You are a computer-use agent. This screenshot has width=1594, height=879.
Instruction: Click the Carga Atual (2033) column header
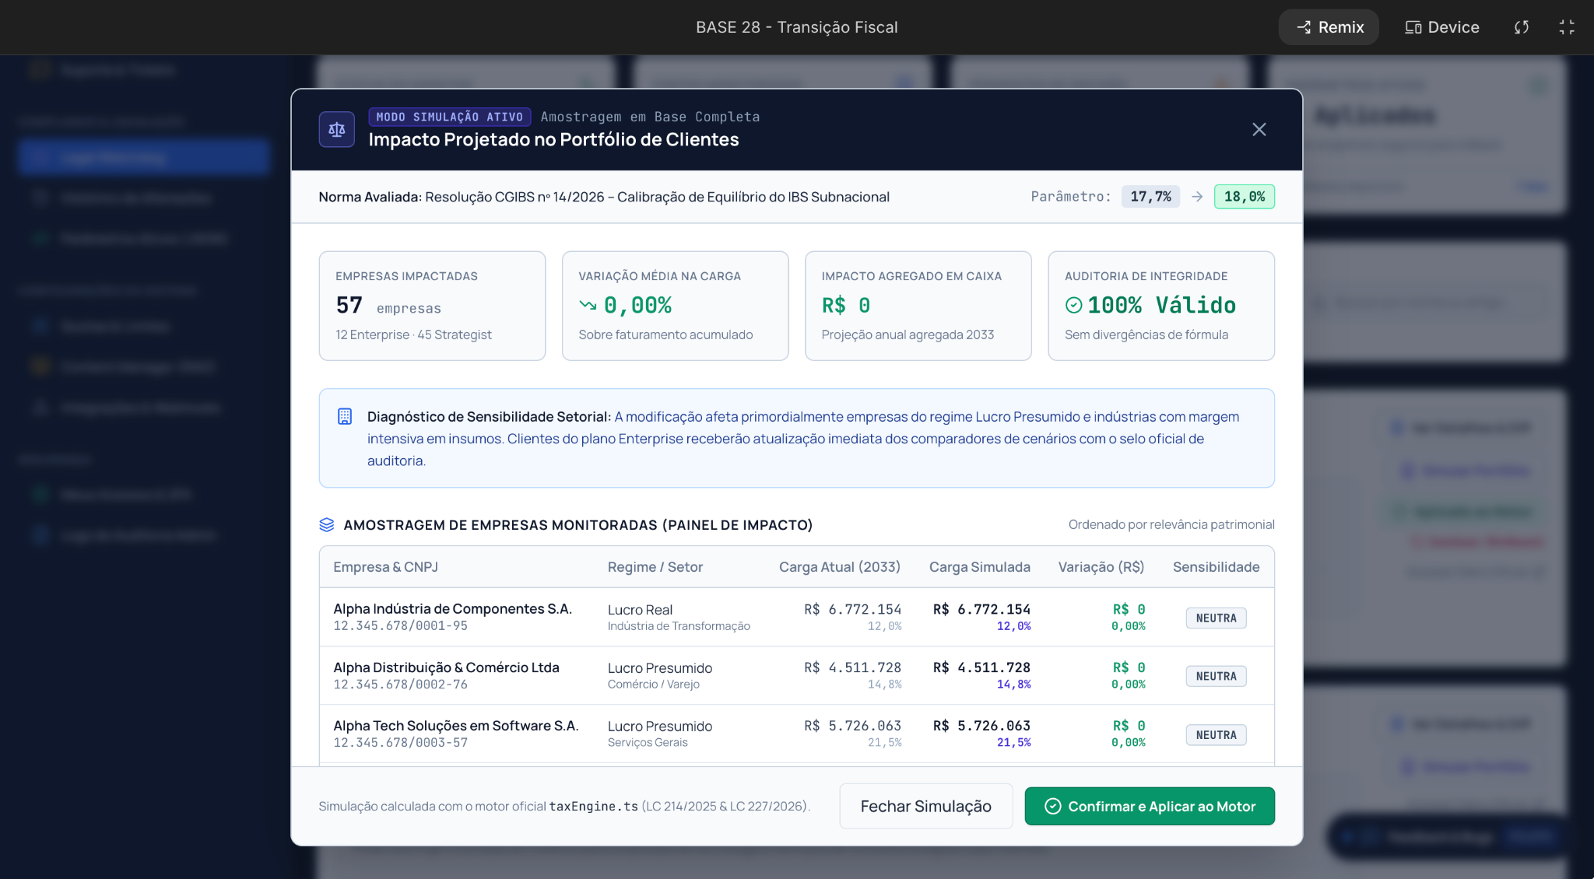pos(839,567)
